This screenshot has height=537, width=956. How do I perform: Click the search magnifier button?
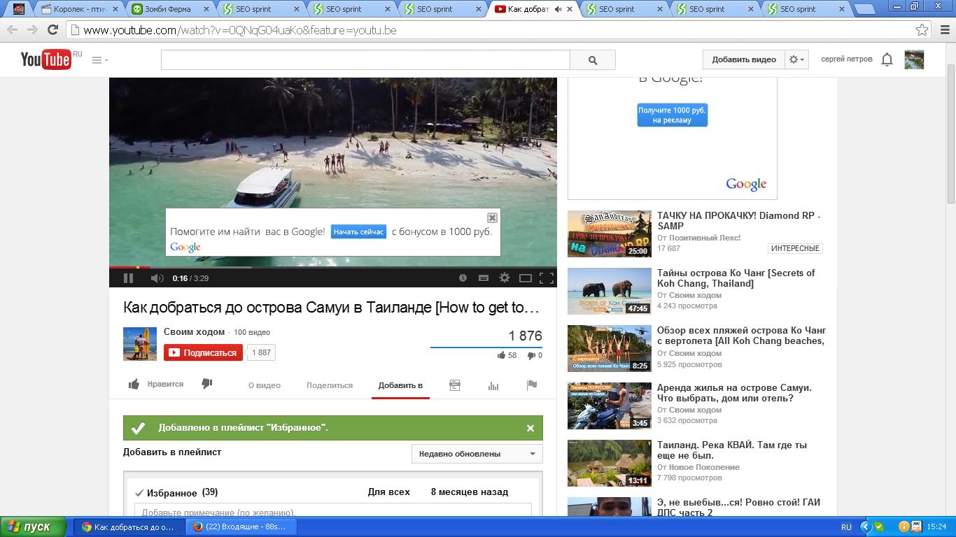pyautogui.click(x=593, y=60)
